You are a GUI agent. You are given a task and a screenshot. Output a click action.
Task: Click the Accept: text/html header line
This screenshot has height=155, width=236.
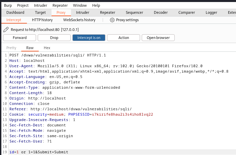[x=119, y=71]
